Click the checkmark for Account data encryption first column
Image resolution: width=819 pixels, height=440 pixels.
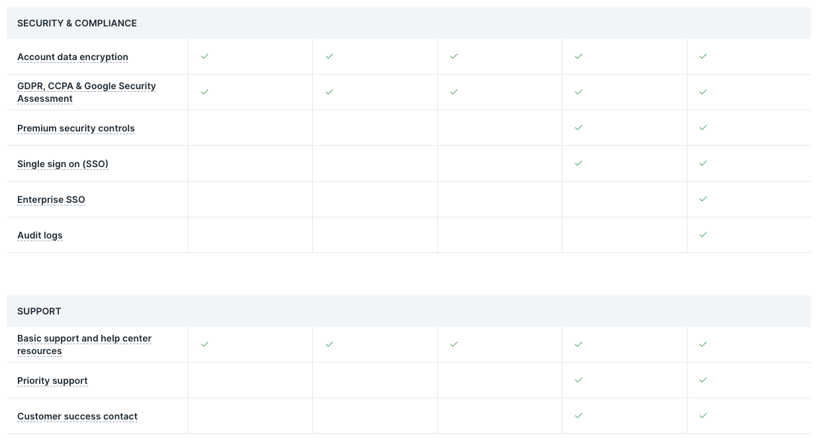[x=204, y=56]
